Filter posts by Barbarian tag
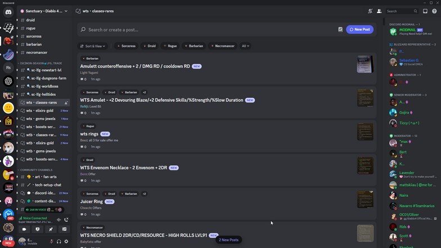441x248 pixels. [193, 46]
